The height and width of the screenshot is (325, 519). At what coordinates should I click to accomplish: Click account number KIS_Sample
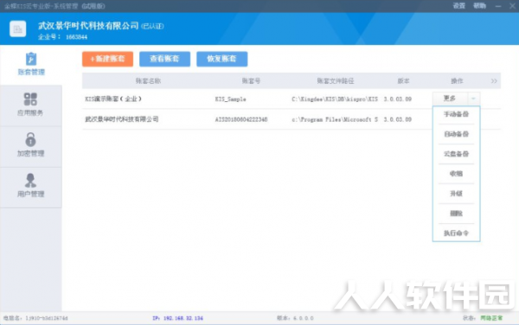230,99
